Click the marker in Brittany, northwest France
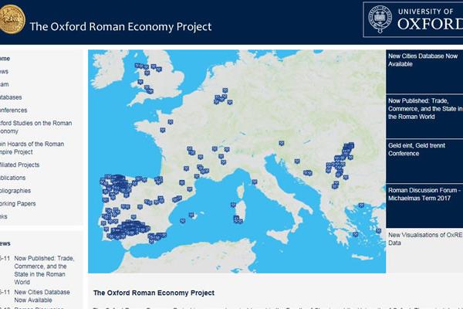The image size is (463, 309). click(163, 130)
